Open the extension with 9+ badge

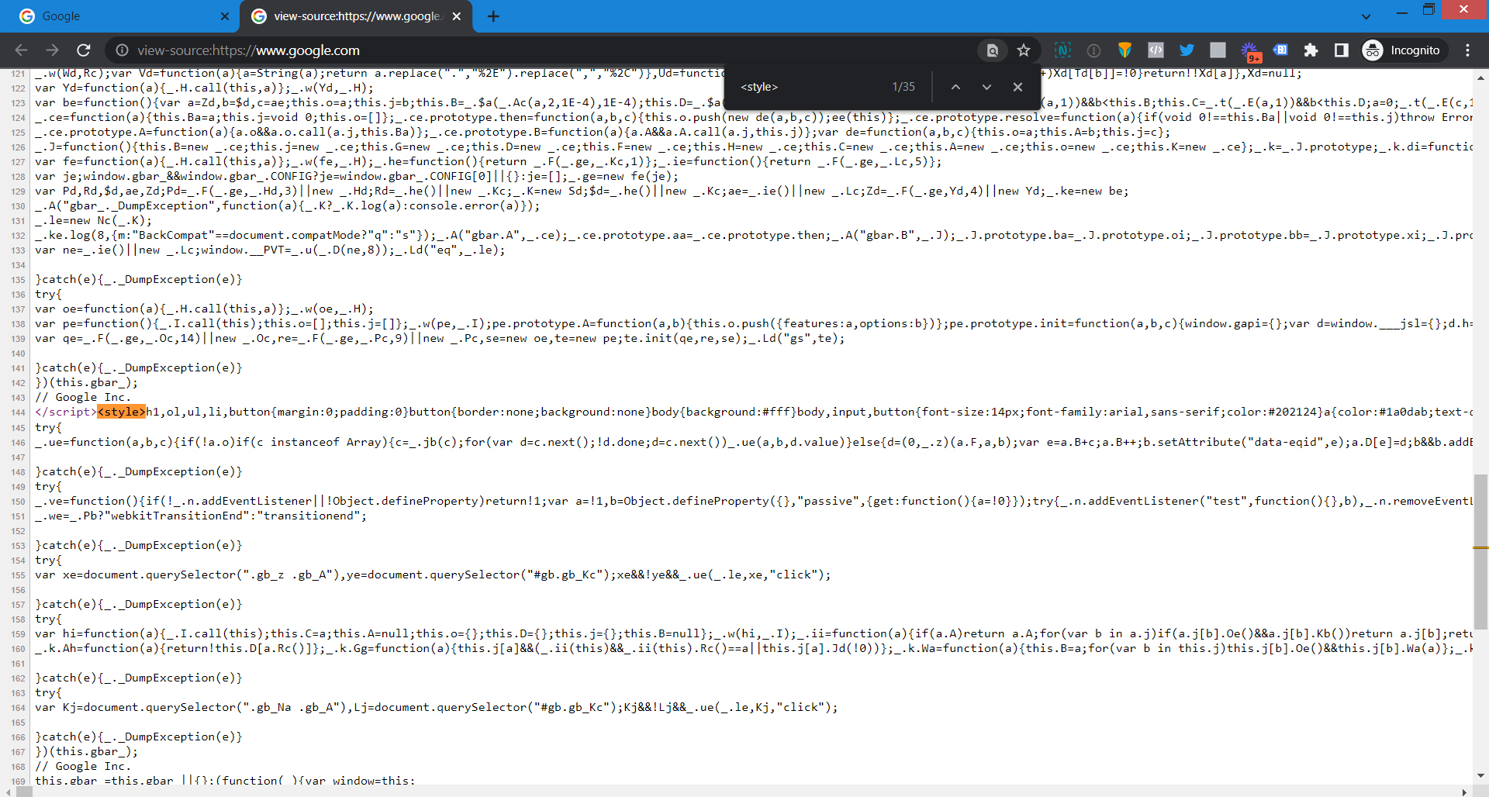pos(1250,52)
